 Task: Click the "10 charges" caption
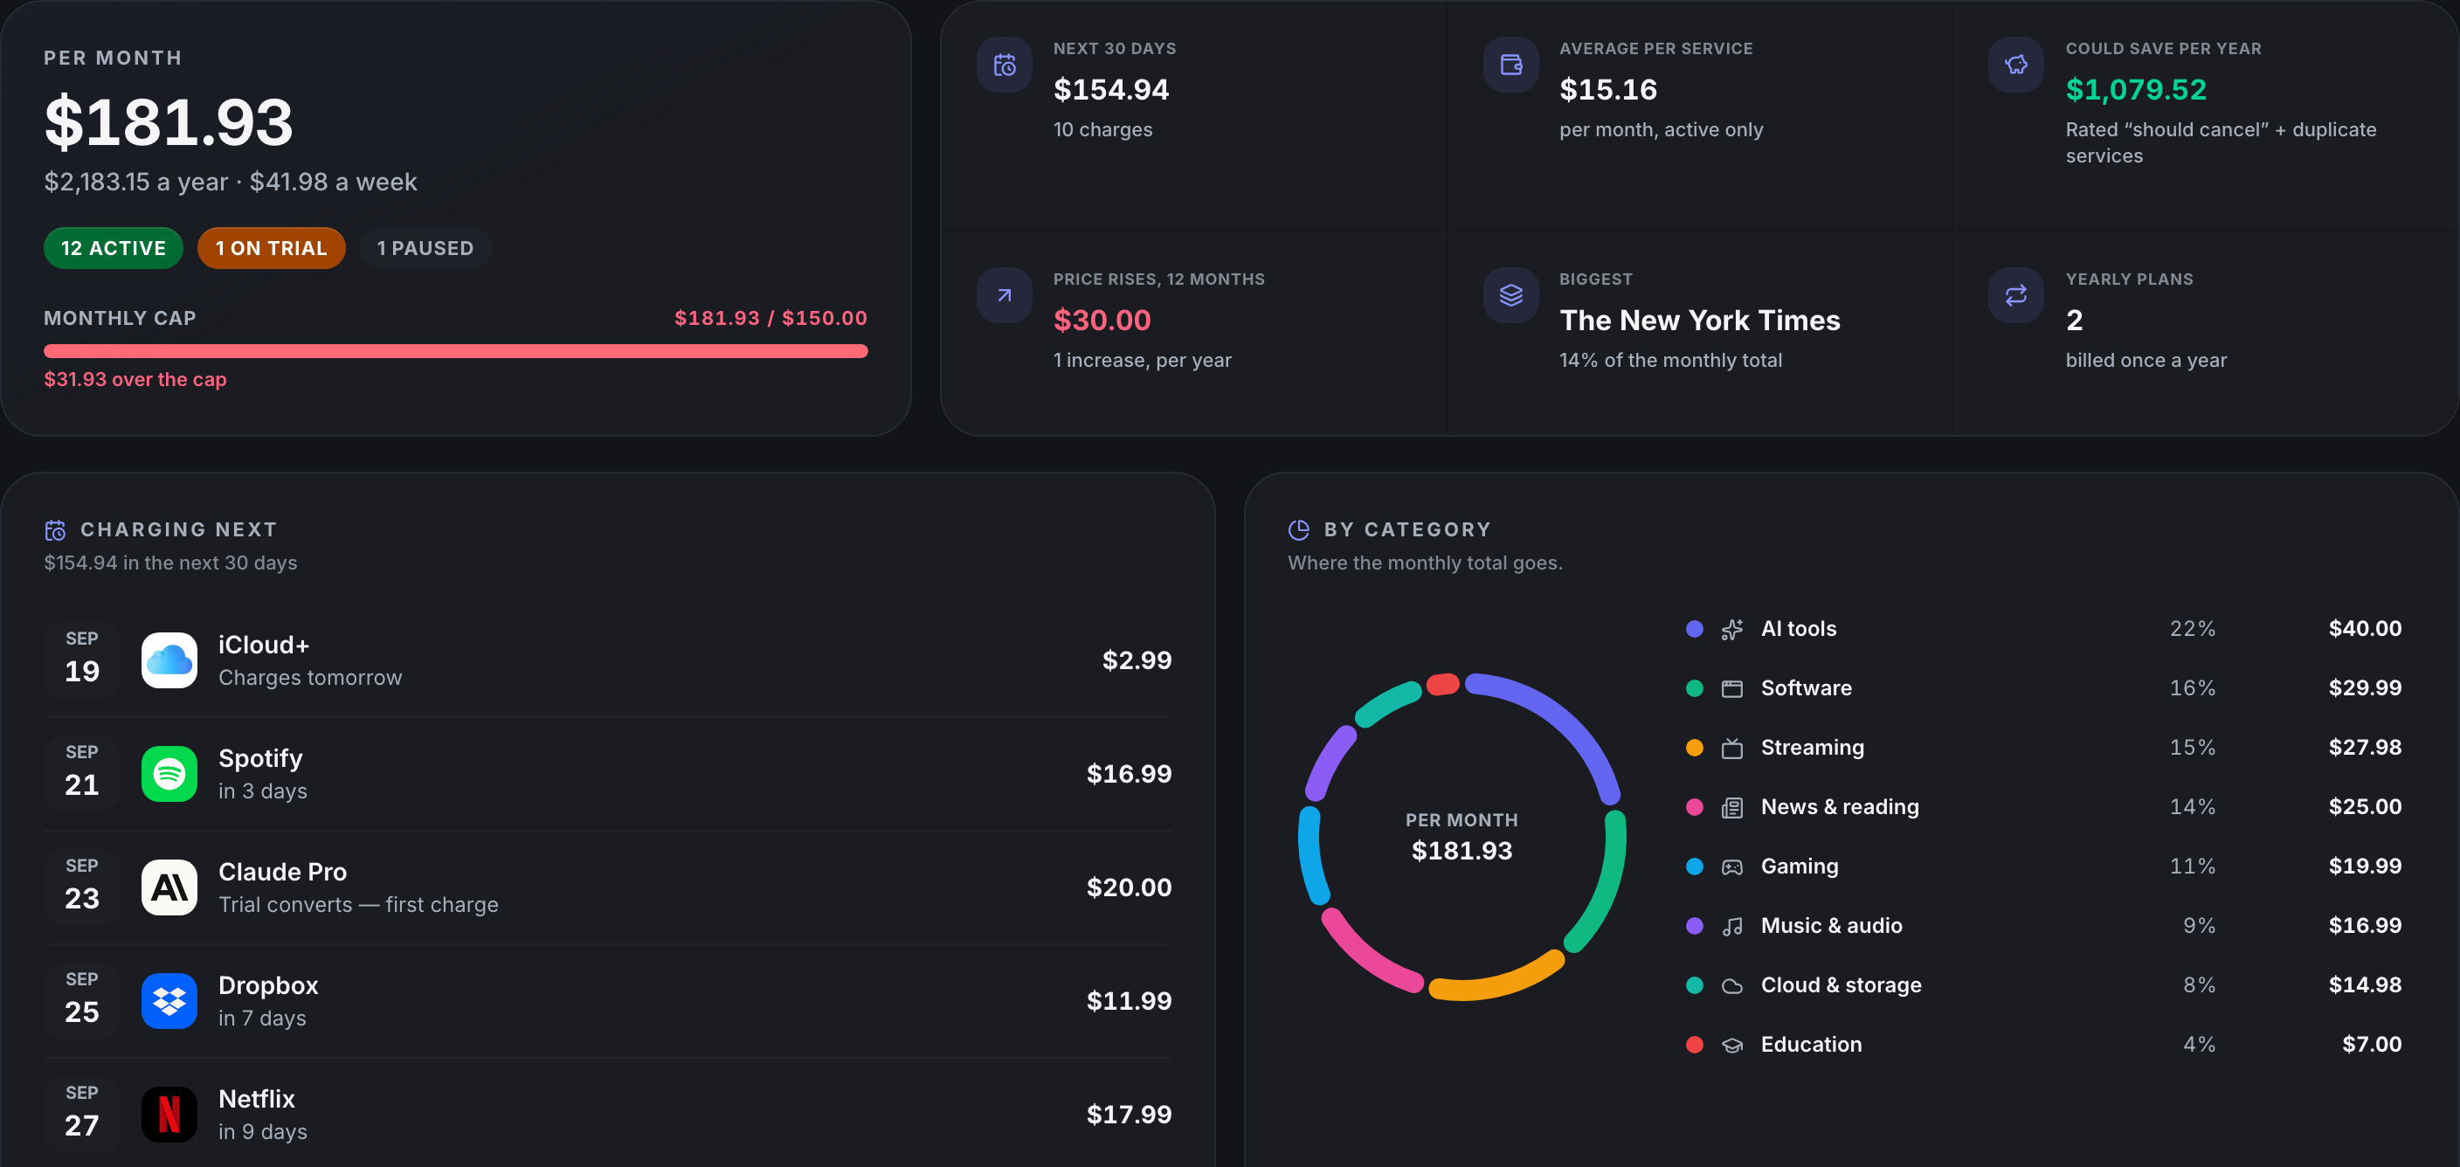(1103, 130)
